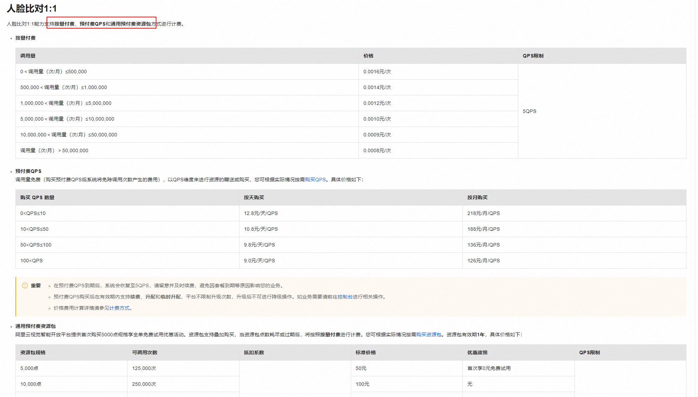Image resolution: width=698 pixels, height=397 pixels.
Task: Click the 188元/月/QPS cell
Action: pyautogui.click(x=574, y=229)
